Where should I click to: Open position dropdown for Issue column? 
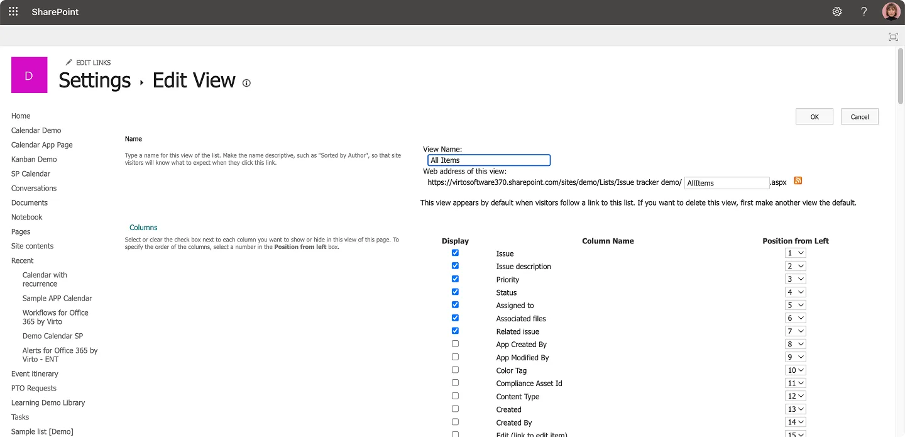(x=795, y=253)
